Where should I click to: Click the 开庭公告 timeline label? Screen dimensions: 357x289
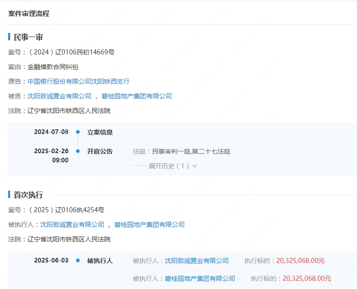point(100,151)
